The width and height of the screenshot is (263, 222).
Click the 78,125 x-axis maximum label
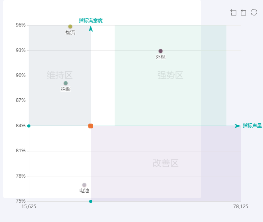tap(241, 207)
